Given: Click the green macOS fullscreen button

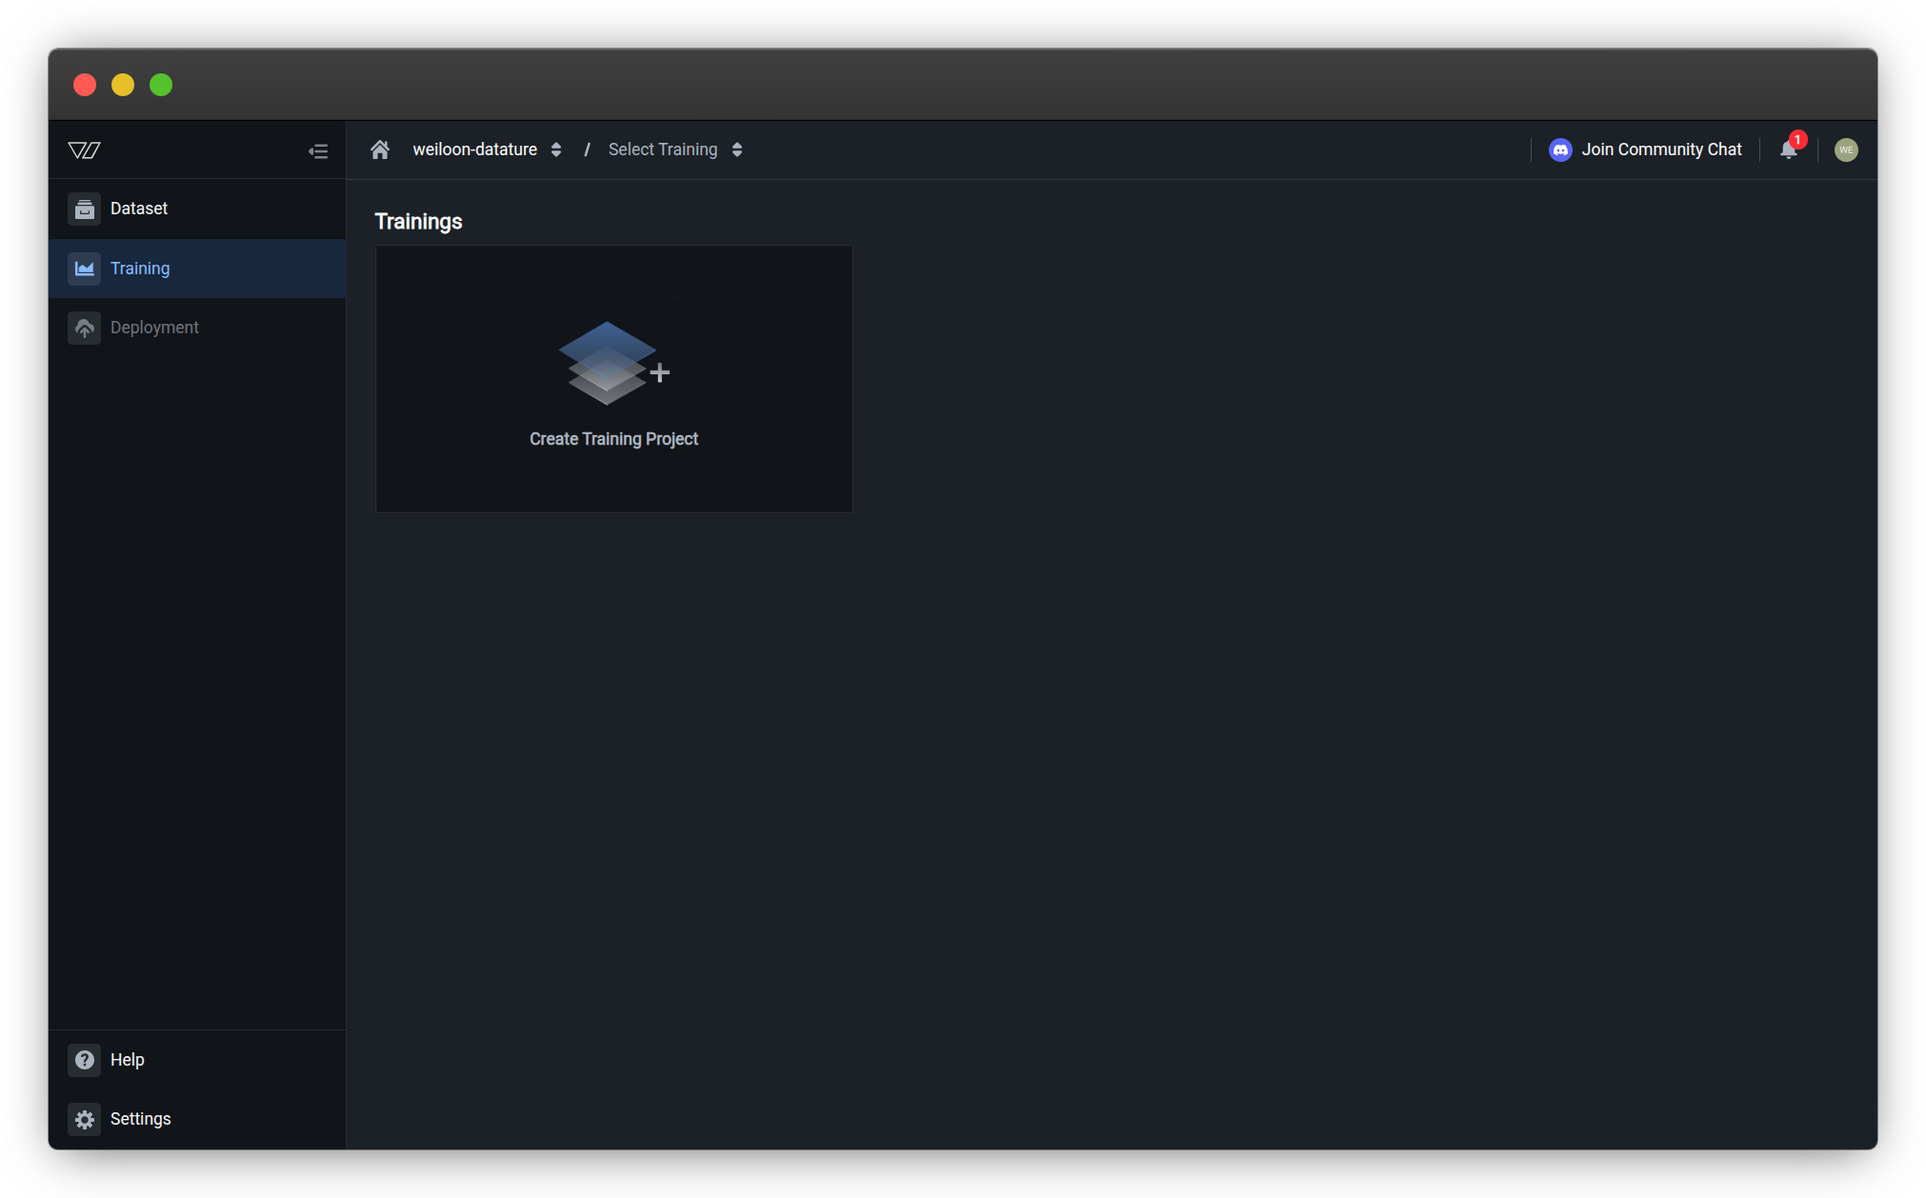Looking at the screenshot, I should point(161,85).
